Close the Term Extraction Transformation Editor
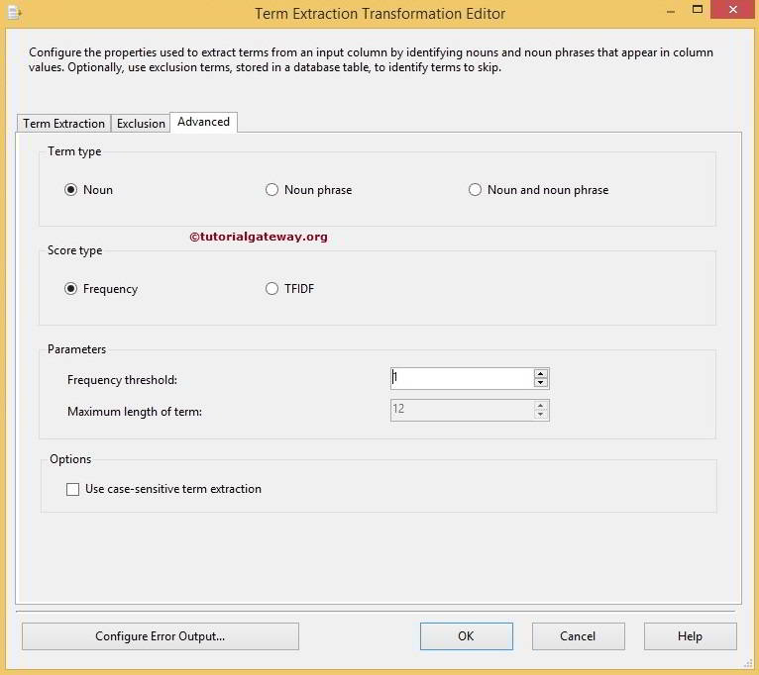Viewport: 759px width, 675px height. point(733,9)
